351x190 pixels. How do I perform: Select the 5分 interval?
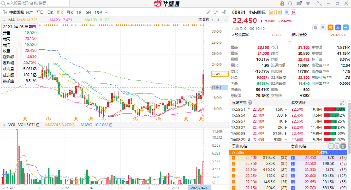[x=88, y=12]
